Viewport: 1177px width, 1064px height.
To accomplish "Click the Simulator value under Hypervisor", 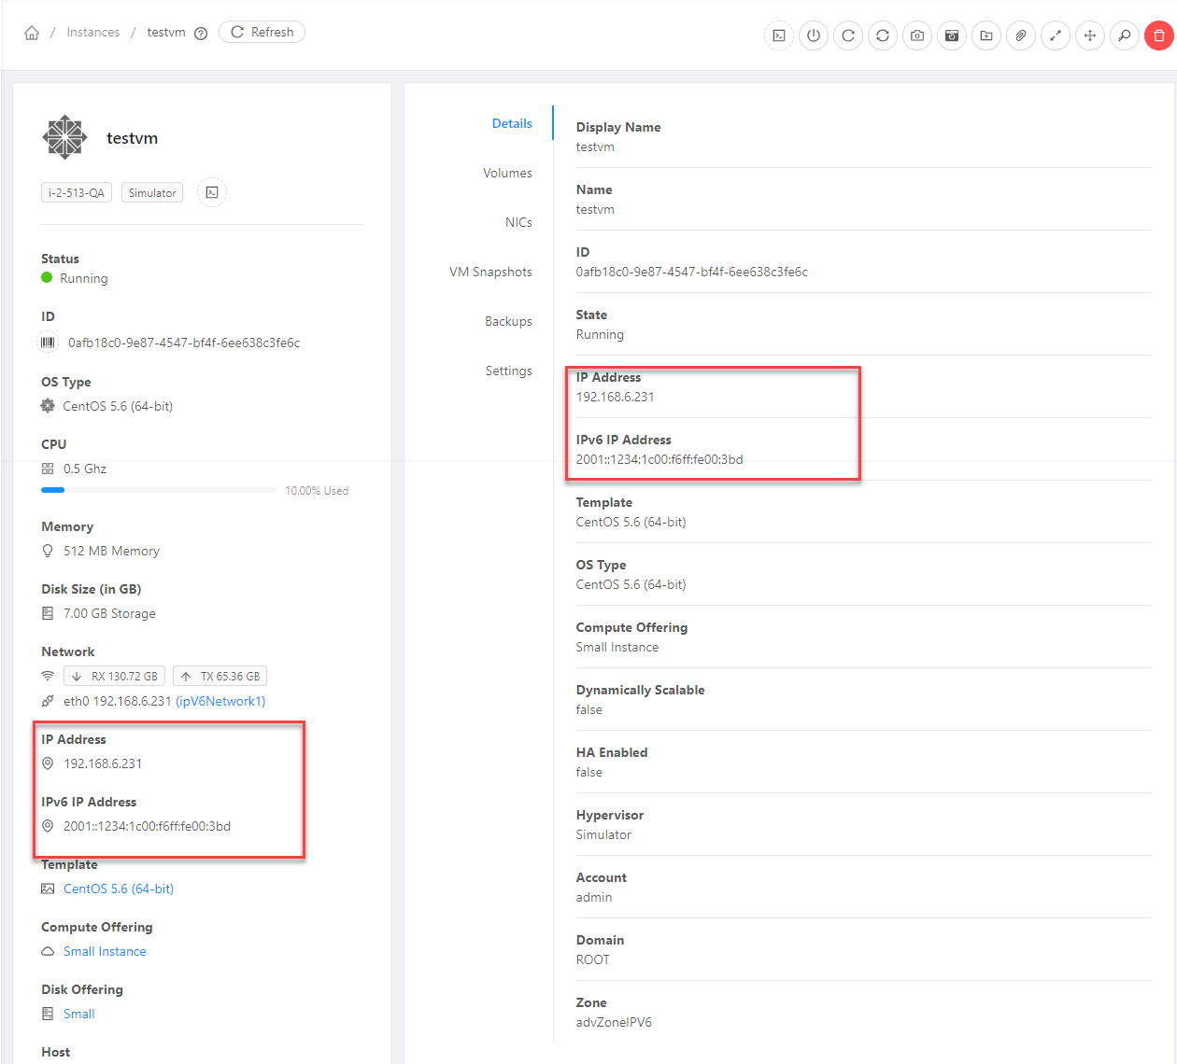I will click(603, 834).
